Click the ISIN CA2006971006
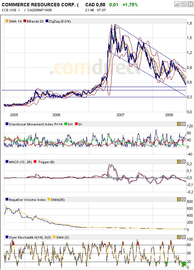This screenshot has width=194, height=270. (x=40, y=10)
